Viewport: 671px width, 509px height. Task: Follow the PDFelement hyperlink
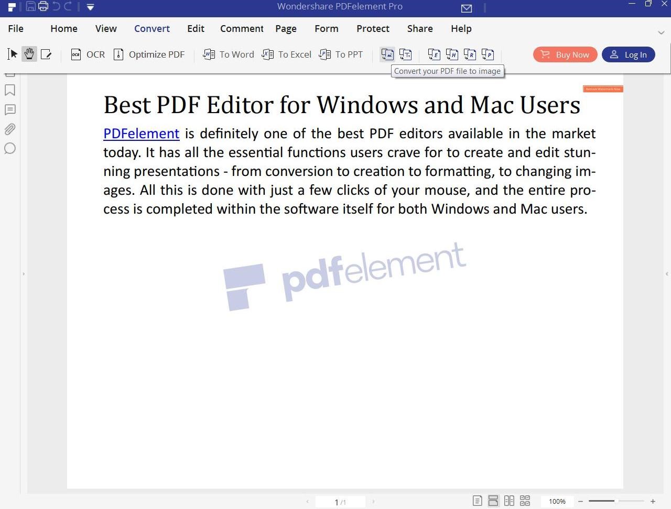pos(142,134)
